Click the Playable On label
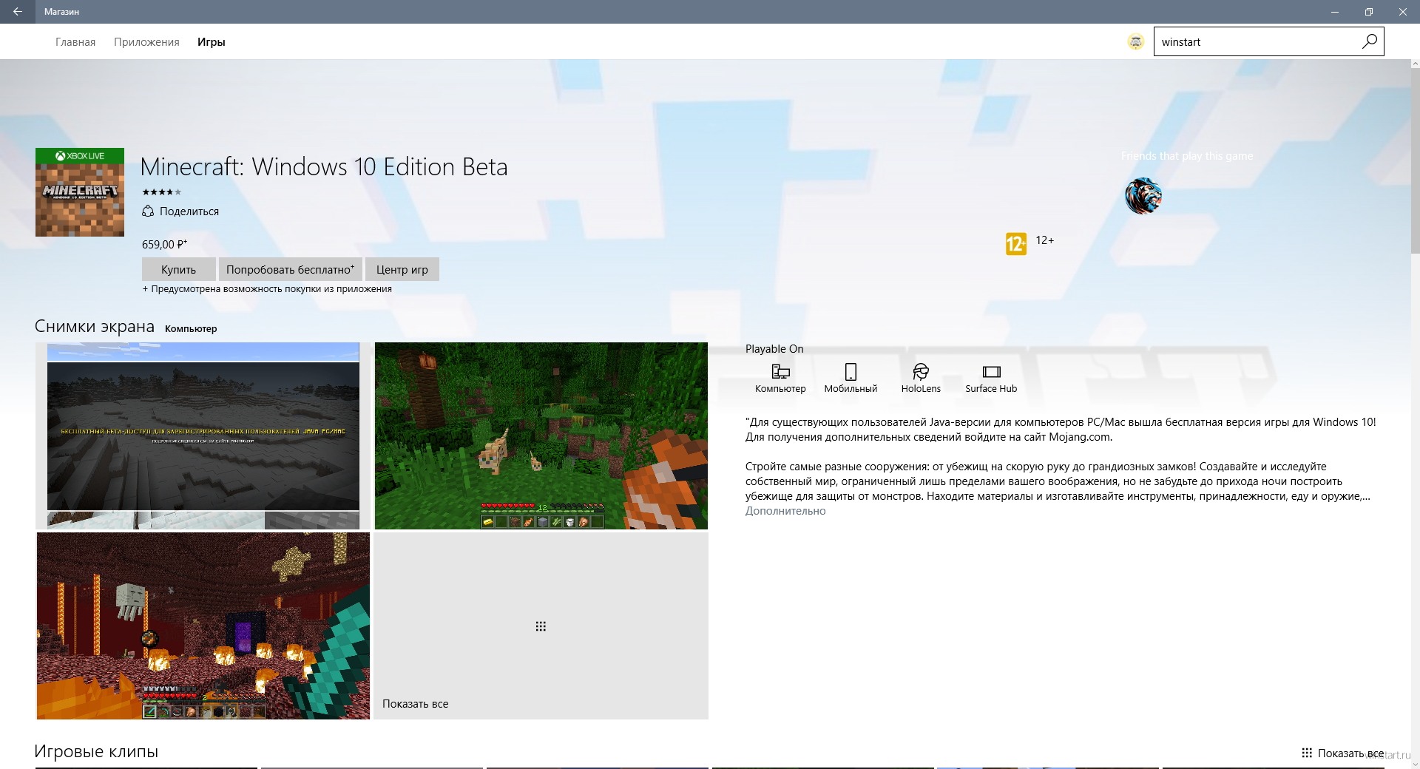 (774, 349)
